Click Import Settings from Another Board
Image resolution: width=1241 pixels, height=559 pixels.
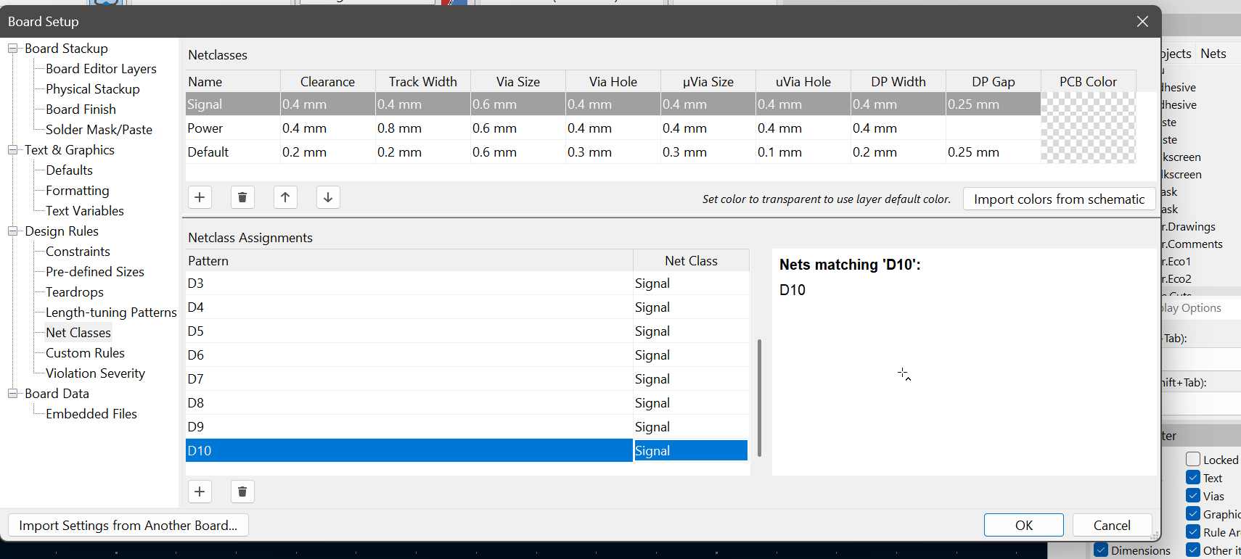(x=128, y=525)
